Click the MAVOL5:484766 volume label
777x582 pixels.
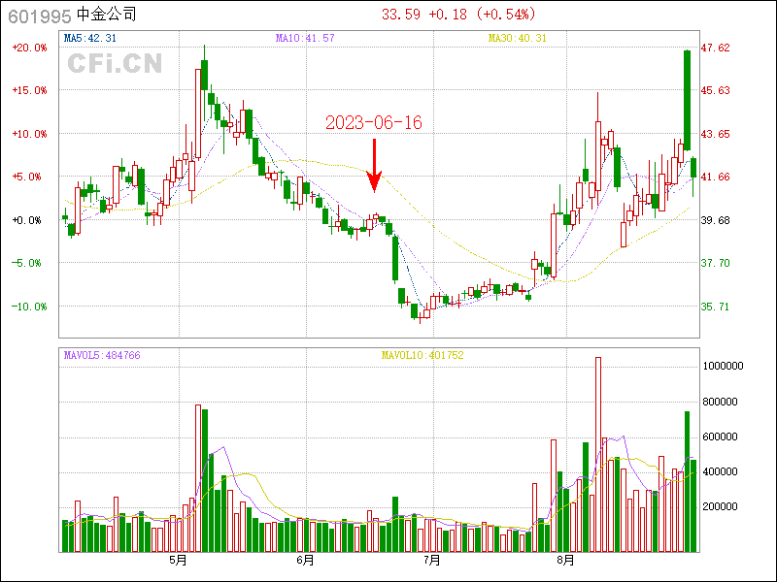102,356
